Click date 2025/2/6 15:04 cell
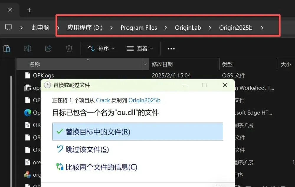295x187 pixels. 171,75
